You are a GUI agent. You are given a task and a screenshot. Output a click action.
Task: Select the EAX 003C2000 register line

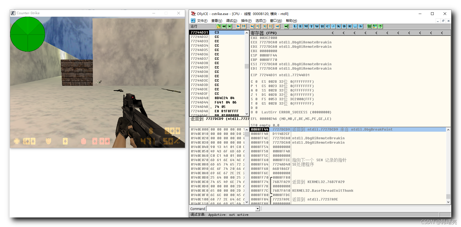(264, 38)
